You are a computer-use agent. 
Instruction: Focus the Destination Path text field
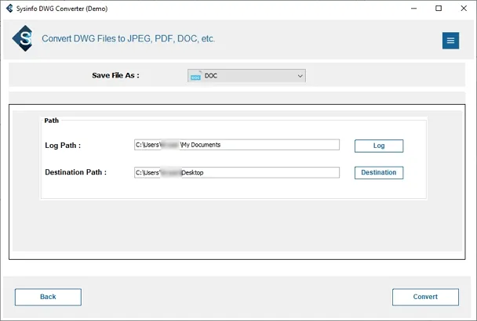(237, 172)
